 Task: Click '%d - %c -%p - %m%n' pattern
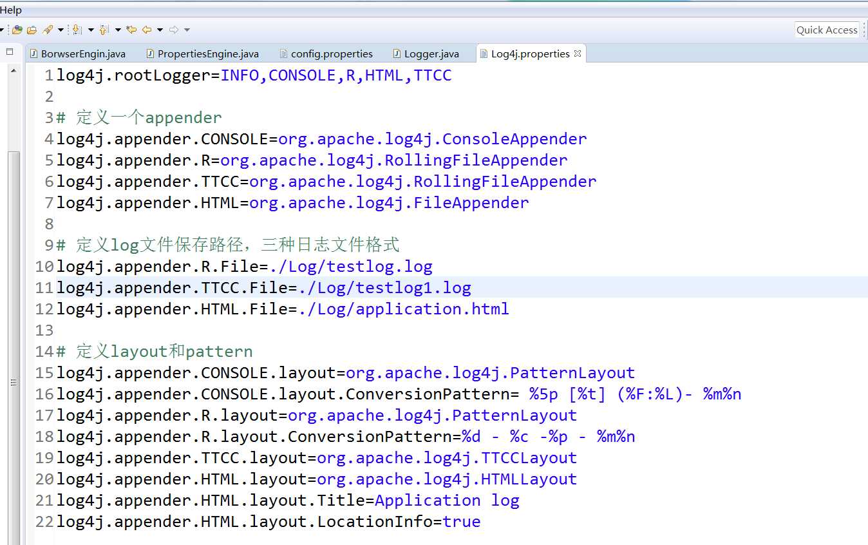(x=549, y=437)
